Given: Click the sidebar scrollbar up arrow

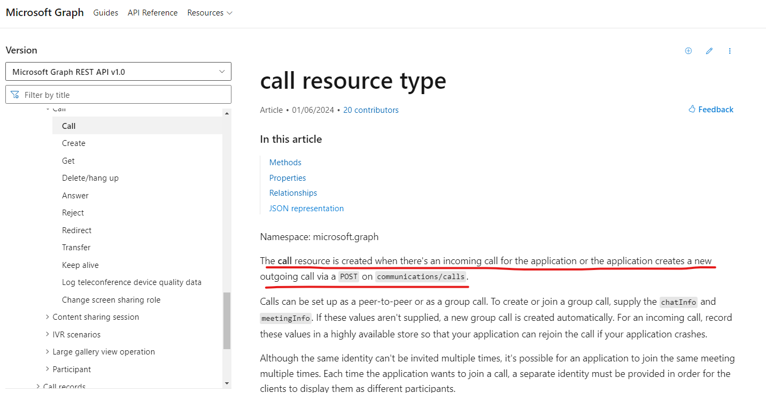Looking at the screenshot, I should click(227, 113).
